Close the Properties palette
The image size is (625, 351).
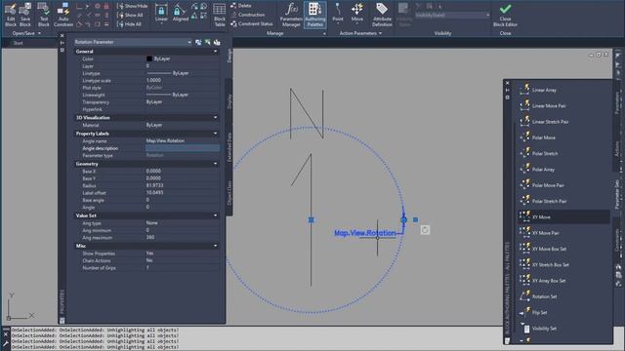tap(62, 36)
